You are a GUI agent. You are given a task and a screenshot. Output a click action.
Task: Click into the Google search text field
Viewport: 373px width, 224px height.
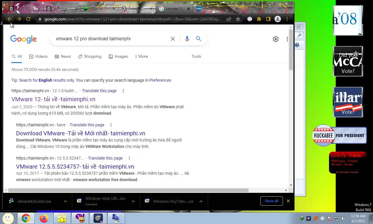(111, 39)
